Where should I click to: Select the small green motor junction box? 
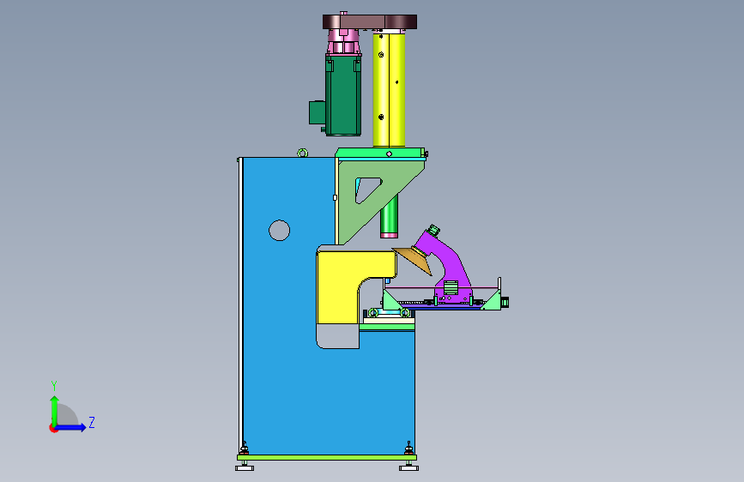pyautogui.click(x=317, y=112)
